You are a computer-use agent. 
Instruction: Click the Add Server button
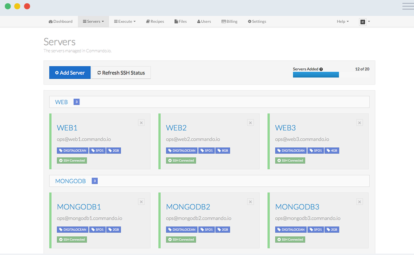(70, 72)
